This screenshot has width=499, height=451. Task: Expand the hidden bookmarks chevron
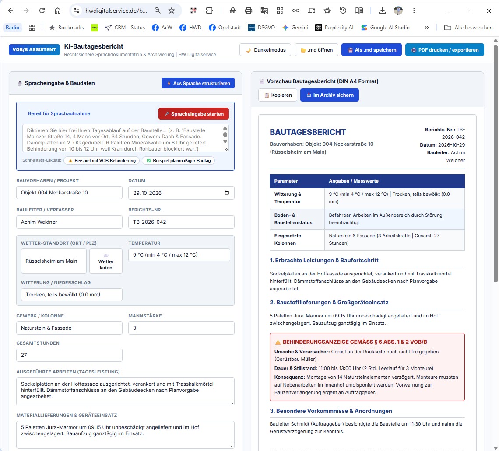pos(426,28)
